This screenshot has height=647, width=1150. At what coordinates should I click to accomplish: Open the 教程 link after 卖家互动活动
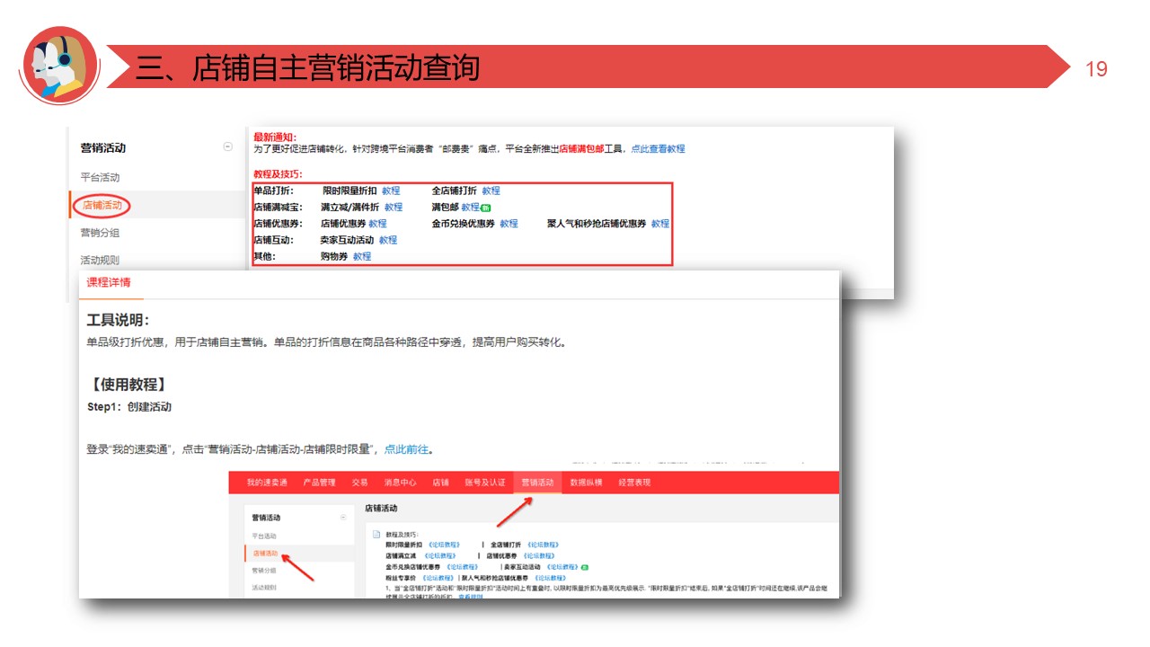pos(388,240)
